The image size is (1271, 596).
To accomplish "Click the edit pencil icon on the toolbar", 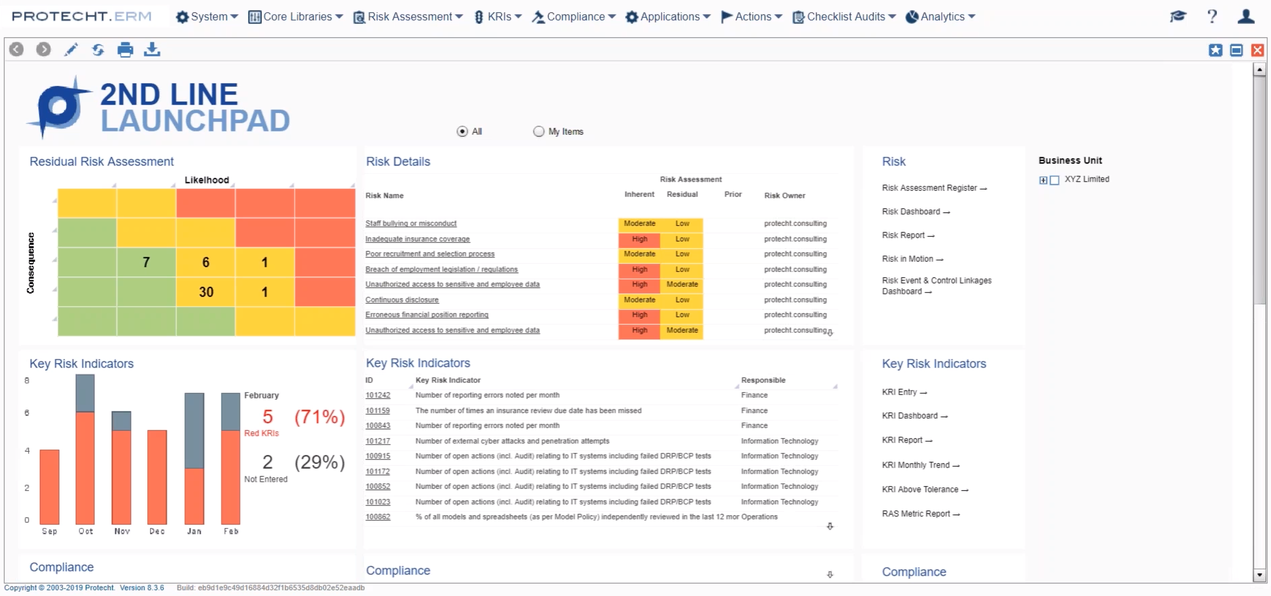I will pos(71,49).
